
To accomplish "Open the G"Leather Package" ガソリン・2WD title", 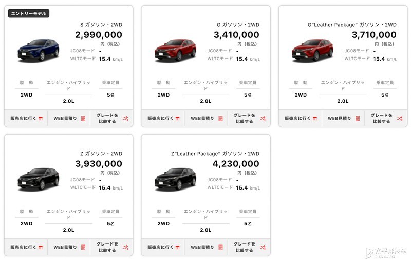I will coord(352,24).
